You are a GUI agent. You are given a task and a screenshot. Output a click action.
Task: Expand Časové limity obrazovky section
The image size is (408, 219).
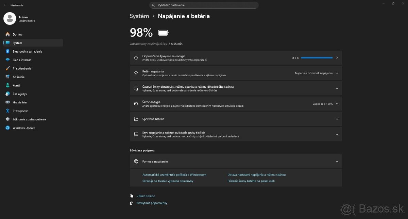pyautogui.click(x=337, y=88)
